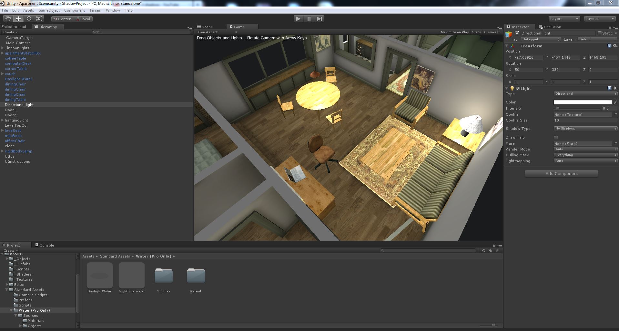Toggle the Static checkbox
The height and width of the screenshot is (331, 619).
[x=600, y=33]
